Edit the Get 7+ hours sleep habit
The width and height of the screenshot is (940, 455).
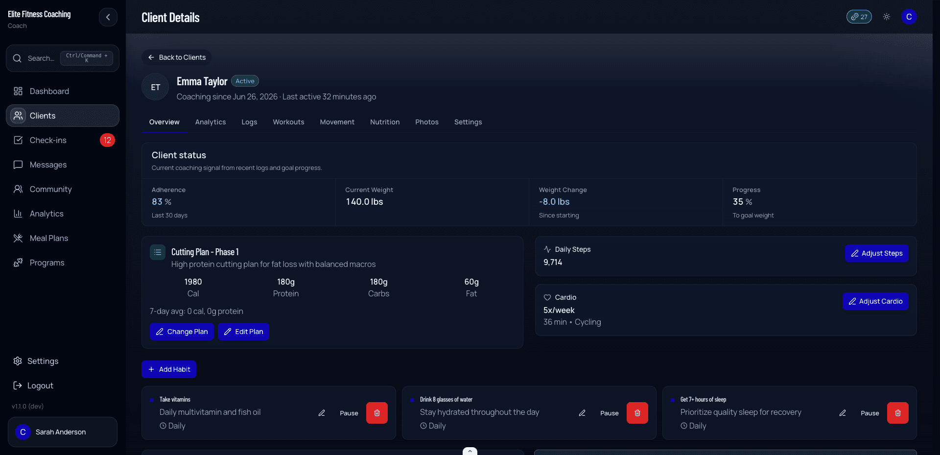[x=843, y=413]
